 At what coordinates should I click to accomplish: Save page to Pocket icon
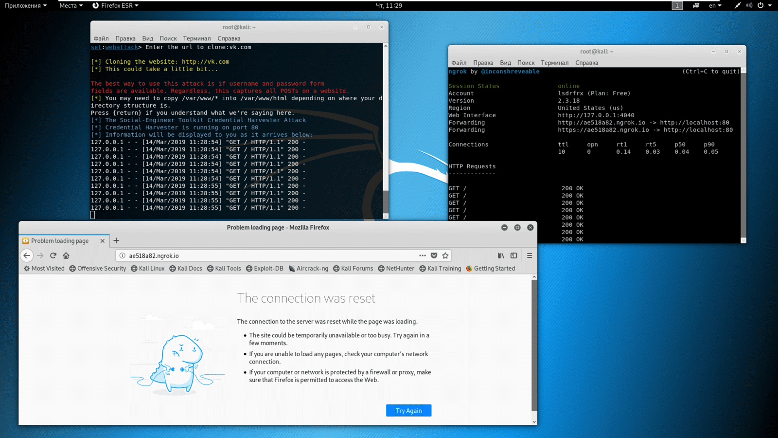434,255
